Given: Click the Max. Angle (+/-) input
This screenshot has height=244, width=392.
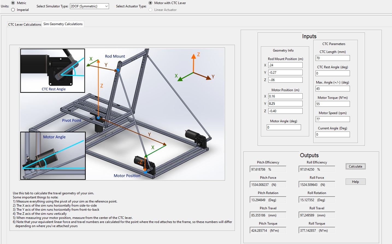Looking at the screenshot, I should point(332,89).
